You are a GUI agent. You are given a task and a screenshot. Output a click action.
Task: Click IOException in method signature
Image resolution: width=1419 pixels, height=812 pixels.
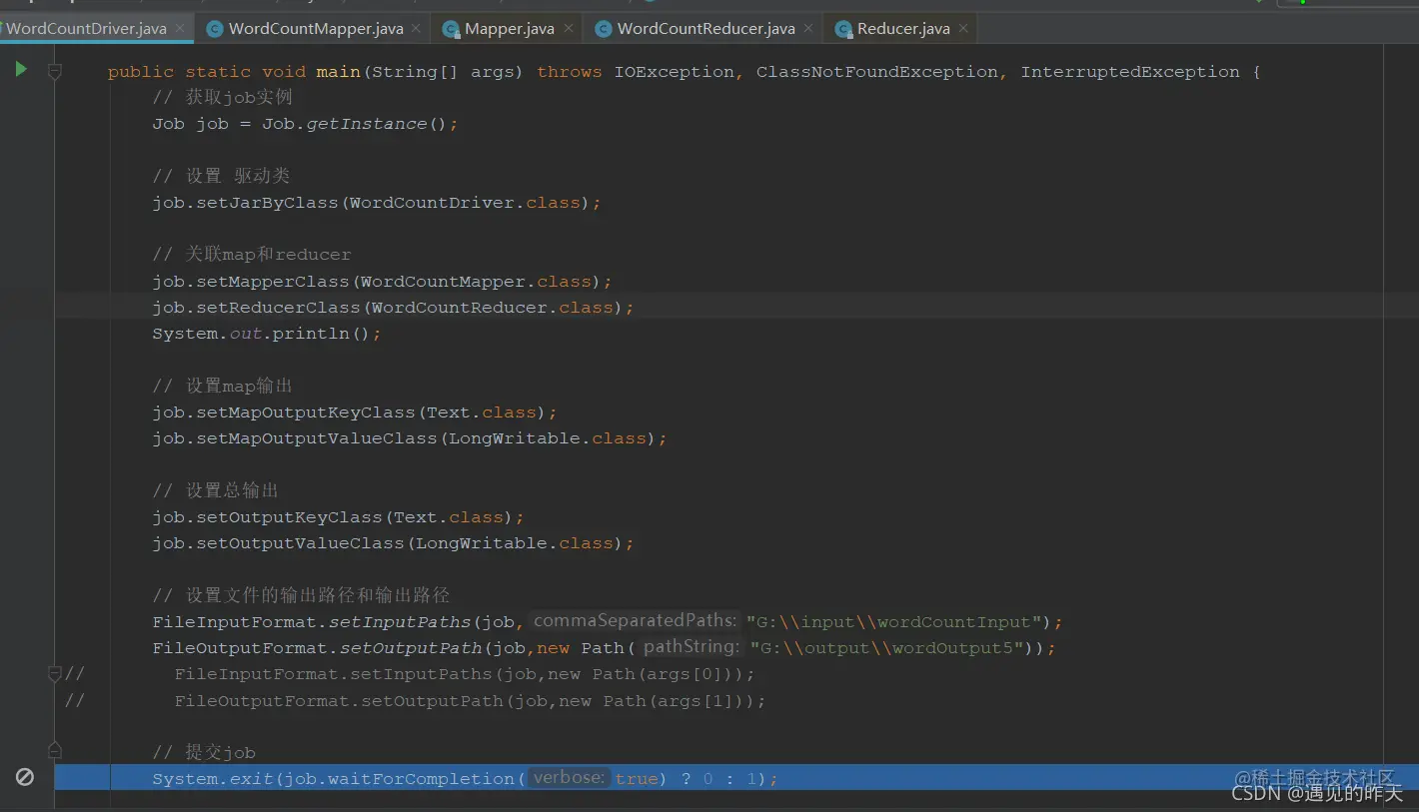click(674, 72)
